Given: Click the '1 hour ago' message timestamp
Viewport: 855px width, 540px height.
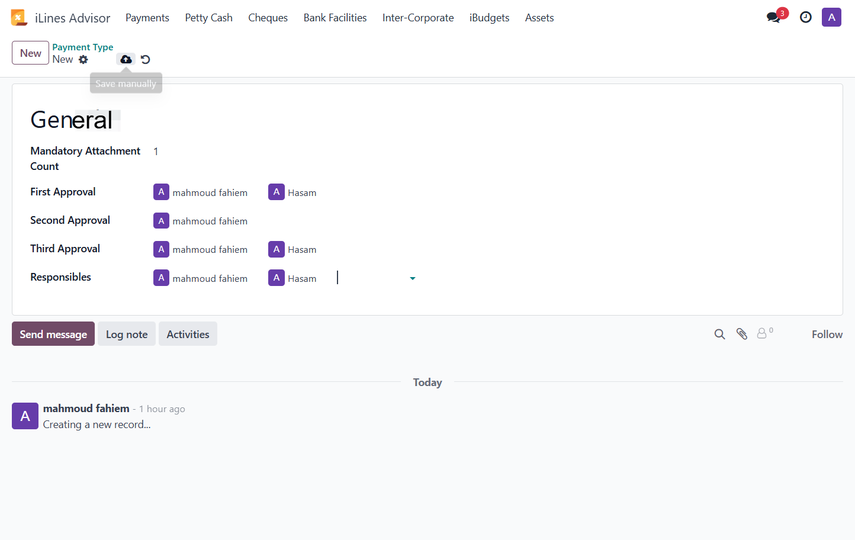Looking at the screenshot, I should pos(162,409).
